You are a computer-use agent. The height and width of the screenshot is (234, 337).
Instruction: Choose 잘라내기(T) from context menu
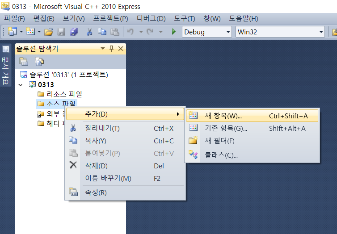click(125, 128)
